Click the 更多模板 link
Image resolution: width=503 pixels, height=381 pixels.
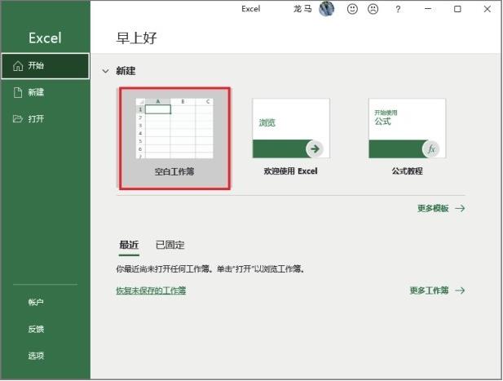point(433,208)
